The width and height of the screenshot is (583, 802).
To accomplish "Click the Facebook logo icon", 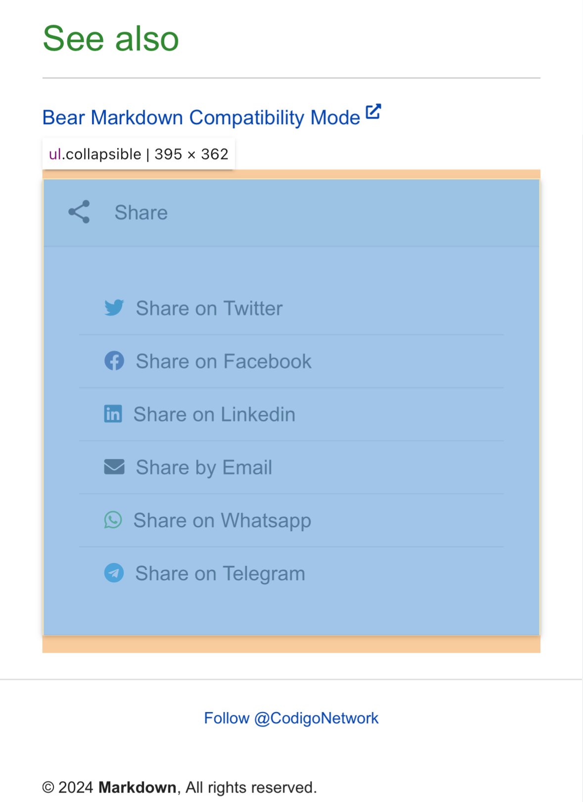I will pyautogui.click(x=114, y=361).
